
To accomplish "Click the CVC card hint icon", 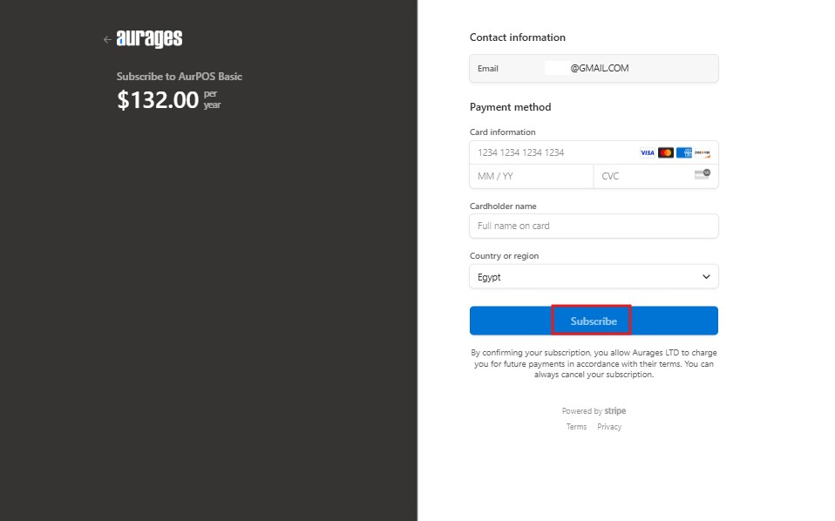I will [703, 174].
